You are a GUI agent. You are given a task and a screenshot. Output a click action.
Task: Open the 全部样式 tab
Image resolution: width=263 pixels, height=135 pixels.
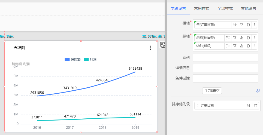(225, 8)
